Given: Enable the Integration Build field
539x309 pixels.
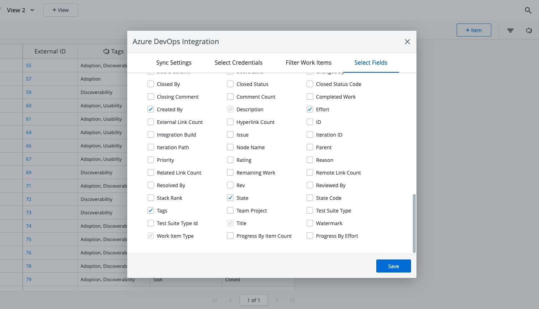Looking at the screenshot, I should pyautogui.click(x=151, y=134).
